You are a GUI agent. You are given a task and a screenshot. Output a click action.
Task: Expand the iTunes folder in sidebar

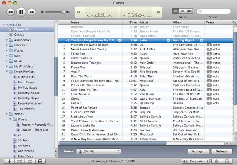6,50
